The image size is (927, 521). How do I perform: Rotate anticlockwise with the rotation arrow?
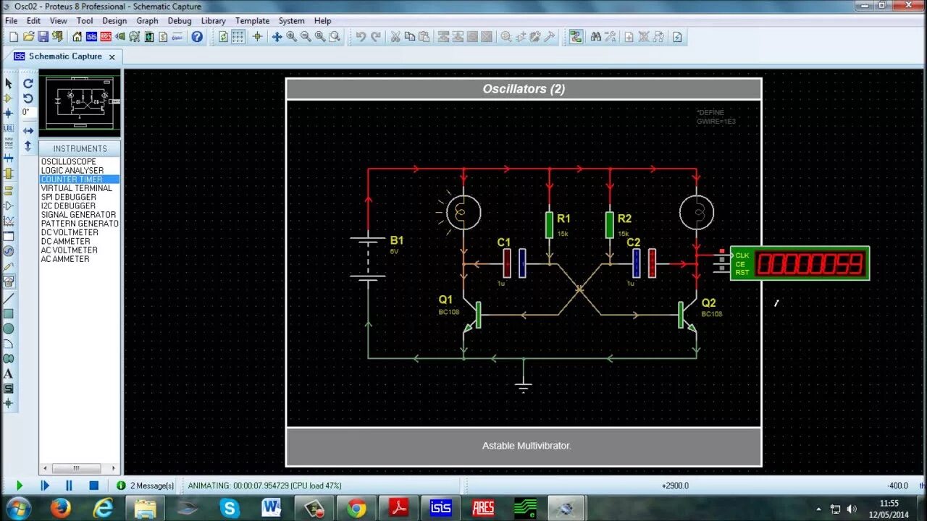coord(28,98)
